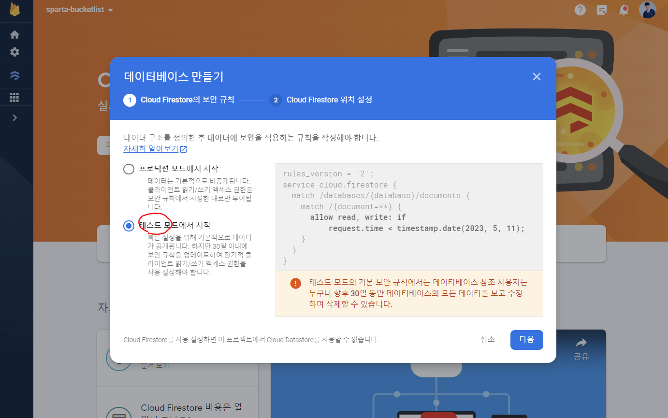
Task: Click the 테스트 모드 description text
Action: point(200,255)
